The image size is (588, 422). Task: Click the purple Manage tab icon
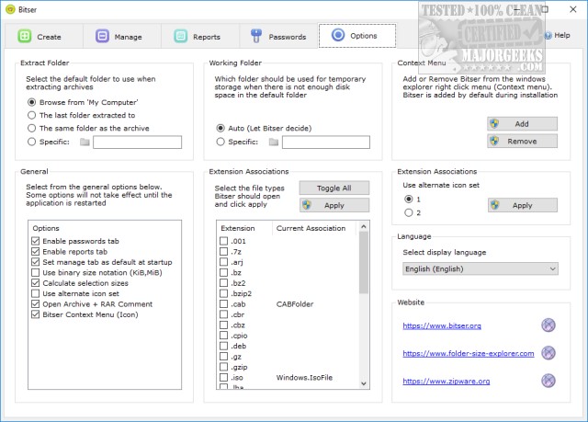pyautogui.click(x=102, y=37)
